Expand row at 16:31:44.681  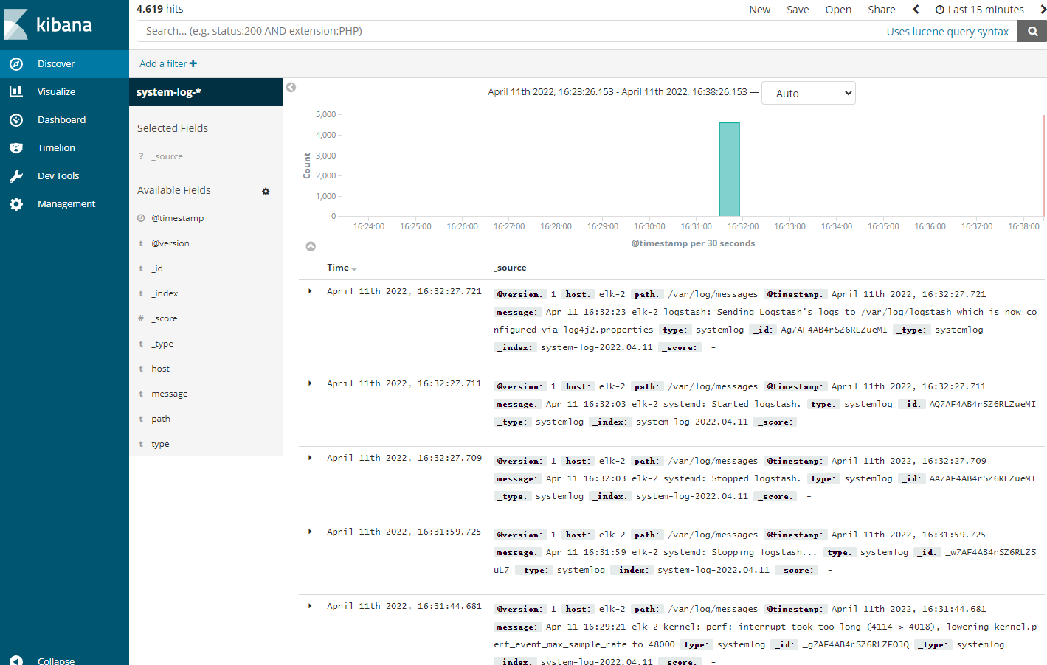click(x=310, y=606)
